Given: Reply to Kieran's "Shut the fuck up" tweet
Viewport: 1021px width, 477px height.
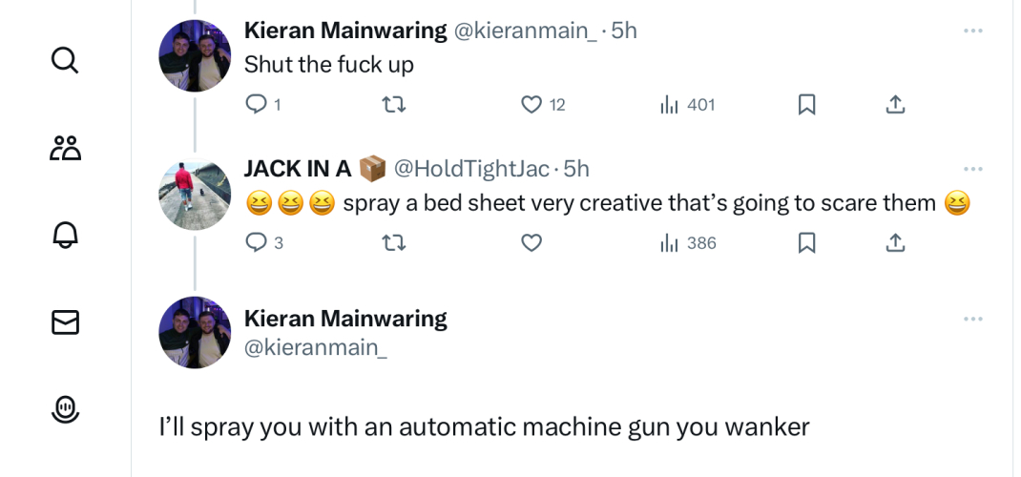Looking at the screenshot, I should [x=257, y=105].
